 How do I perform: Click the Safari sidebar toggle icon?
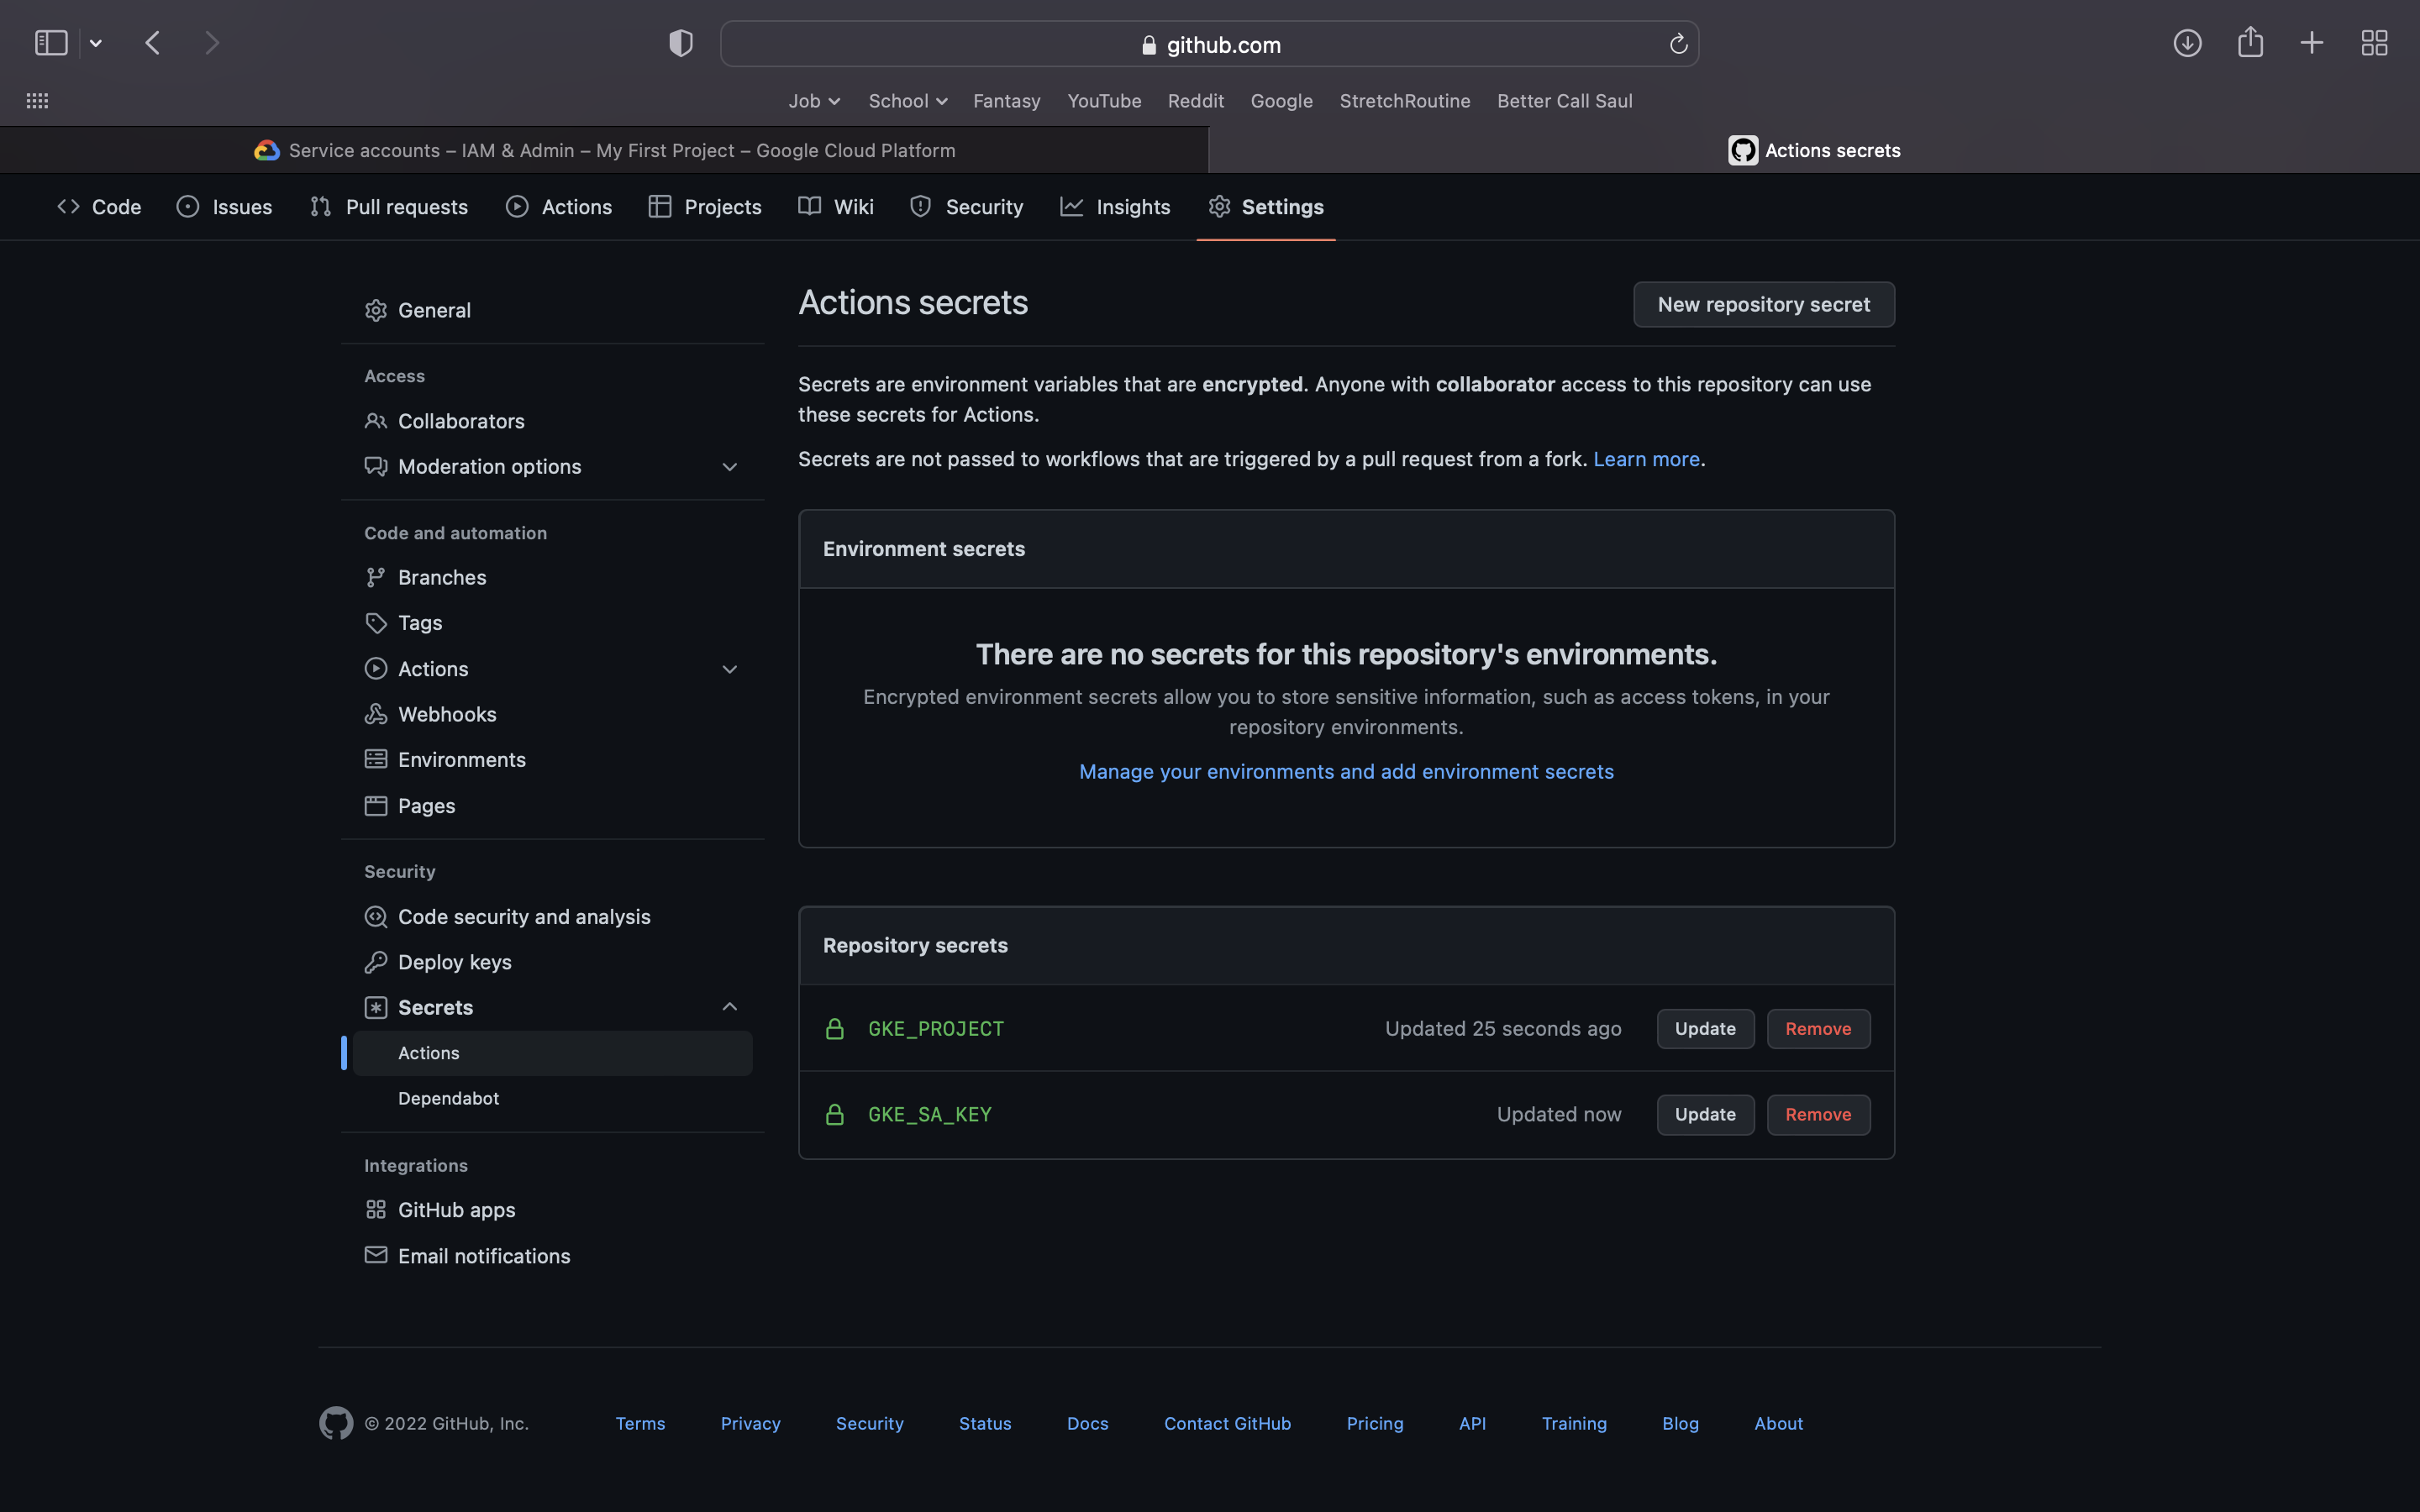tap(51, 43)
